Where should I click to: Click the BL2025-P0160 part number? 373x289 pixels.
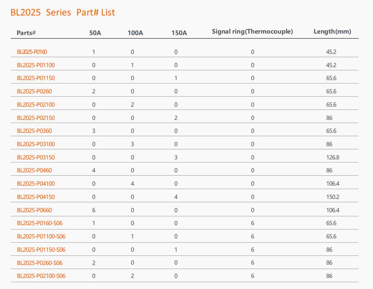coord(32,52)
